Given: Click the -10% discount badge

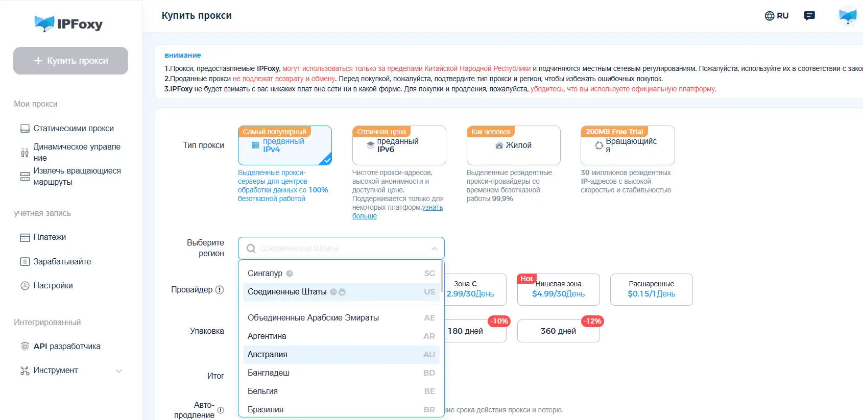Looking at the screenshot, I should tap(499, 321).
